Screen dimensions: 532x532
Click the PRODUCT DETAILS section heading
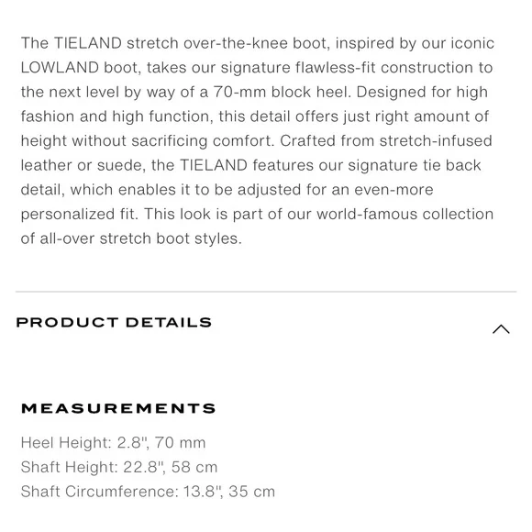[x=114, y=322]
